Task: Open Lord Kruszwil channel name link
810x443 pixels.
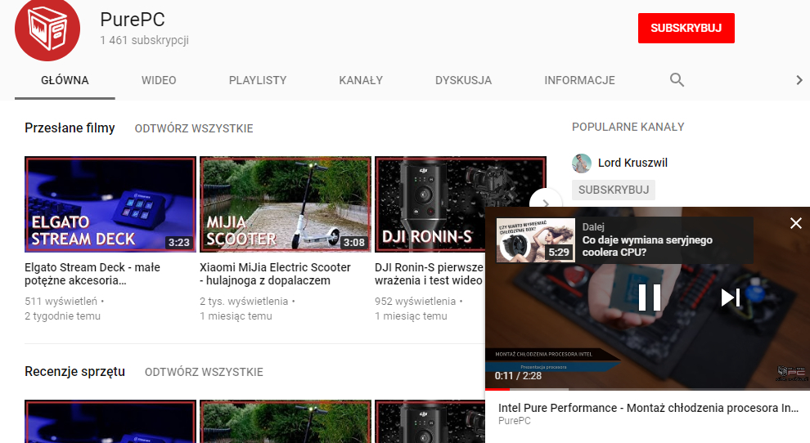Action: point(632,163)
